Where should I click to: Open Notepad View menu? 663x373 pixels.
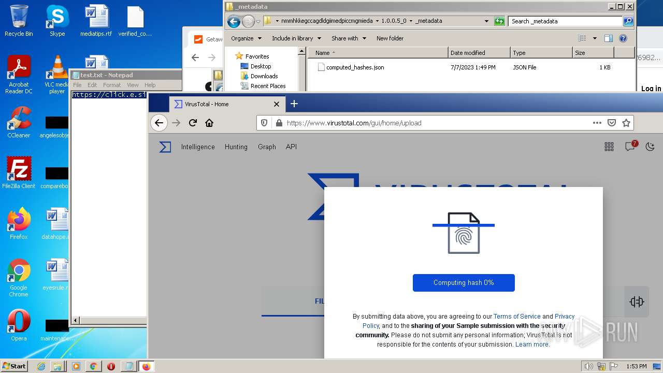tap(133, 85)
